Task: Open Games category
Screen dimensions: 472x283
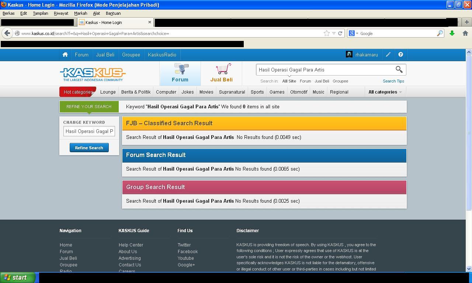Action: click(277, 92)
